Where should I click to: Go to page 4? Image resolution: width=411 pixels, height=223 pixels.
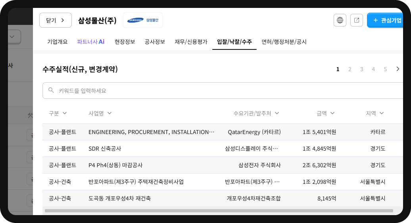373,69
